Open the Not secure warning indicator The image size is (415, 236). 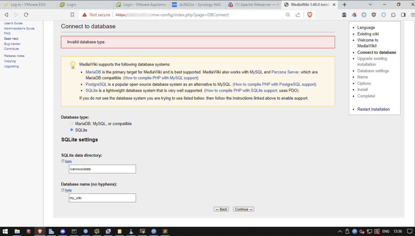tap(96, 15)
